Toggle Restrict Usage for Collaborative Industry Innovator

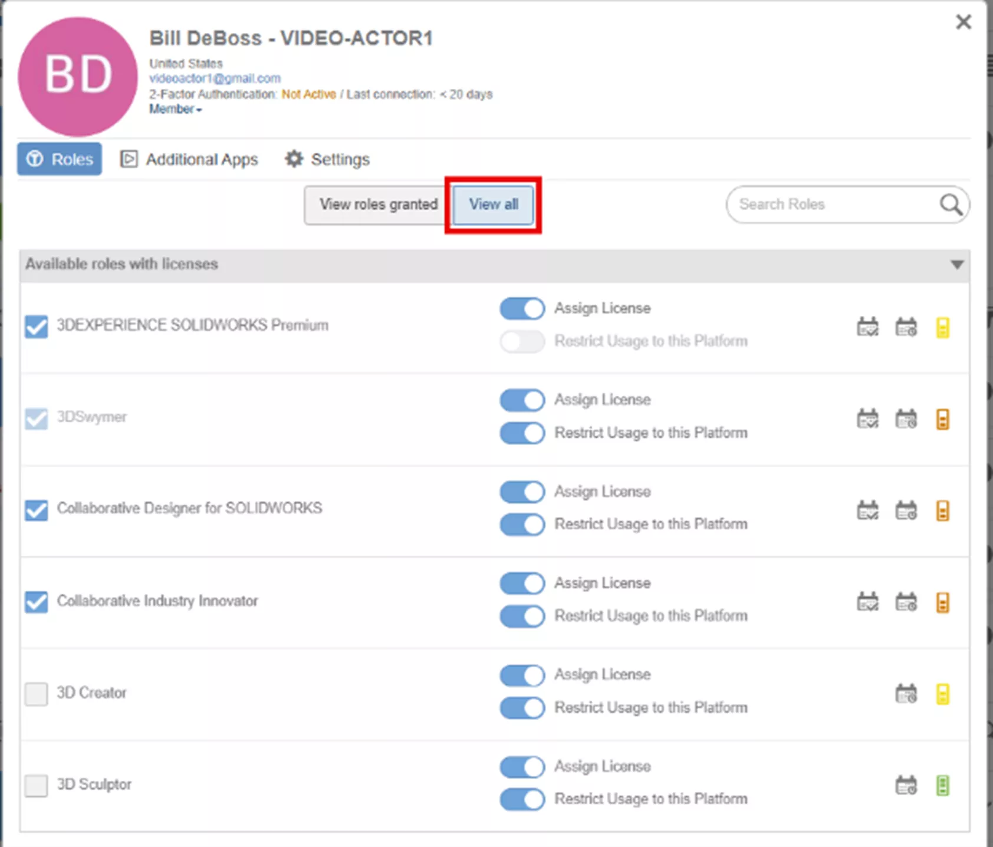click(522, 617)
